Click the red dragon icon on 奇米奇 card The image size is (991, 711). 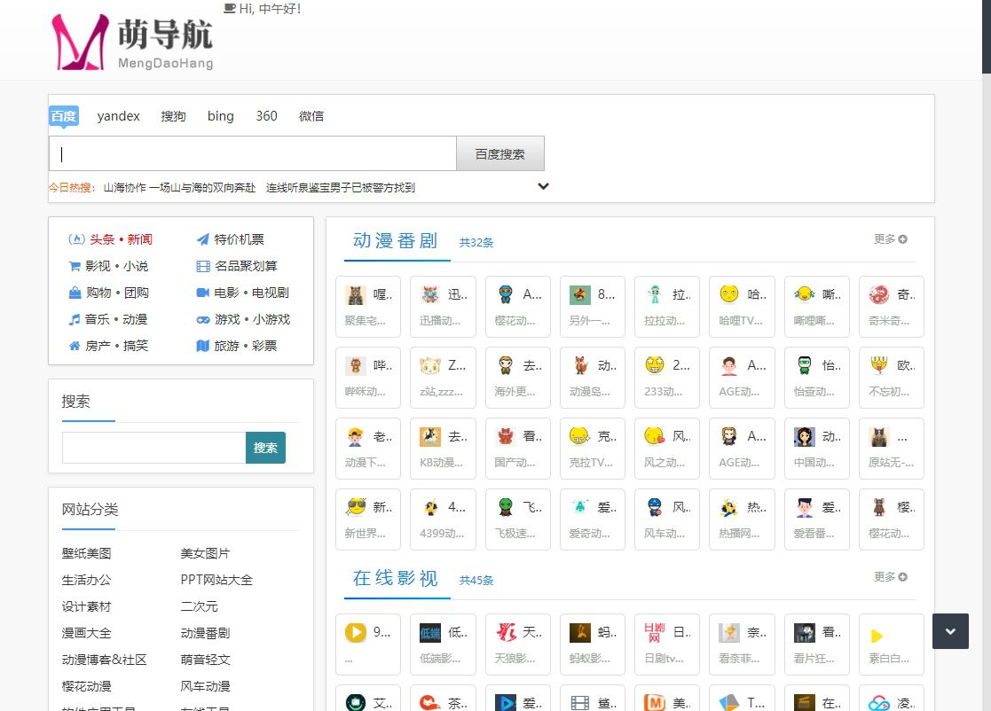[878, 295]
